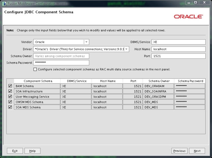
Task: Click the XE service cell in BAM Schema row
Action: pos(76,86)
